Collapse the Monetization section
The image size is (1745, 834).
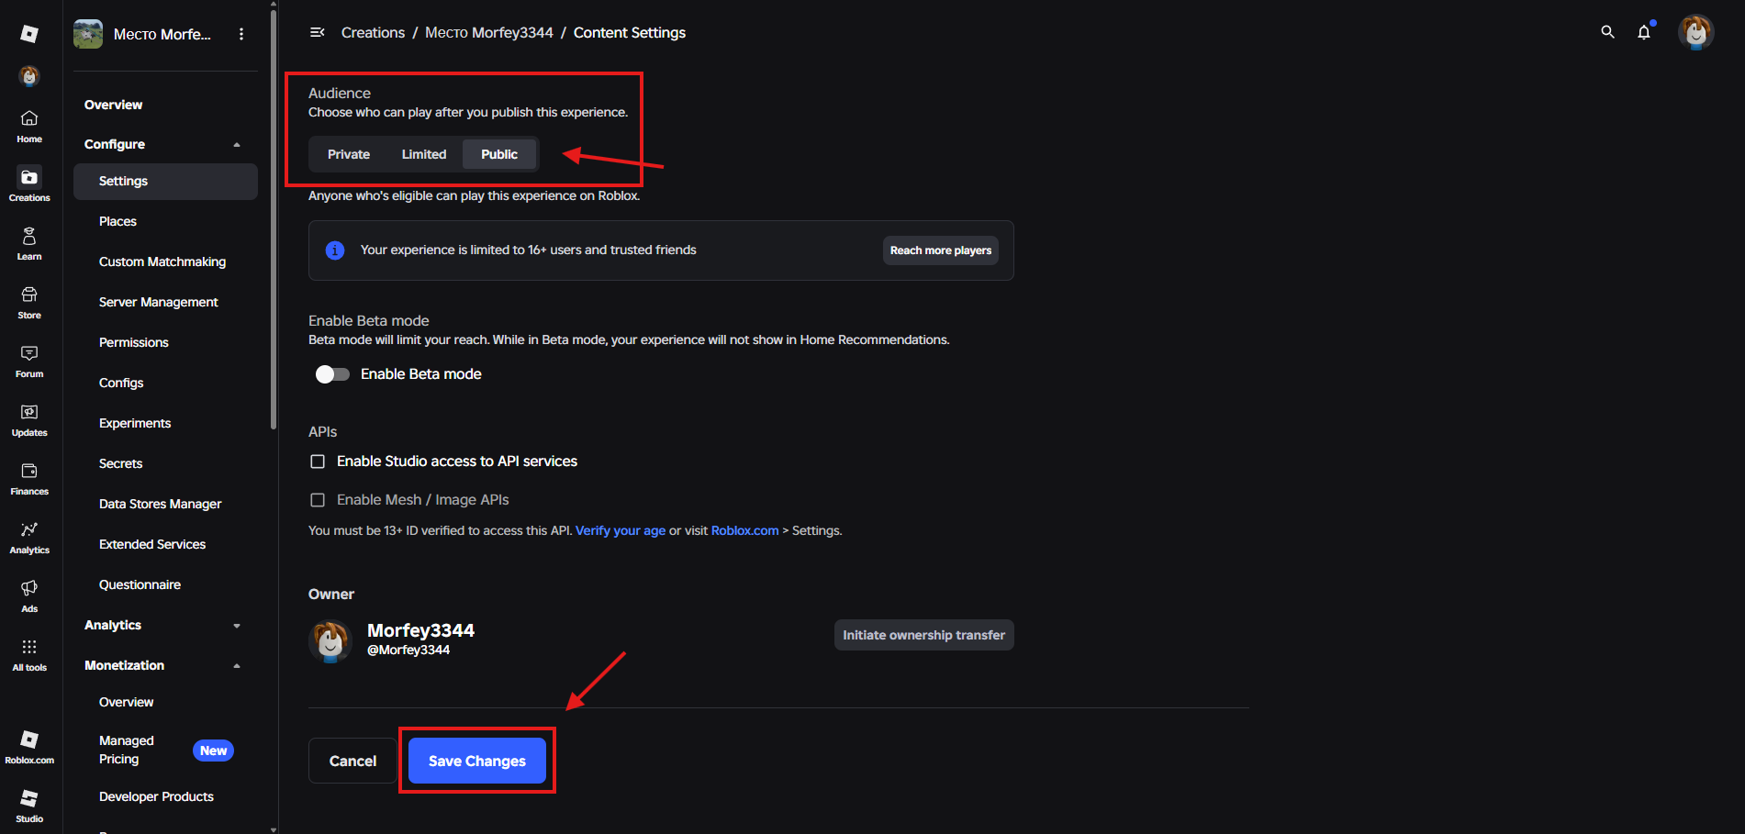(237, 665)
